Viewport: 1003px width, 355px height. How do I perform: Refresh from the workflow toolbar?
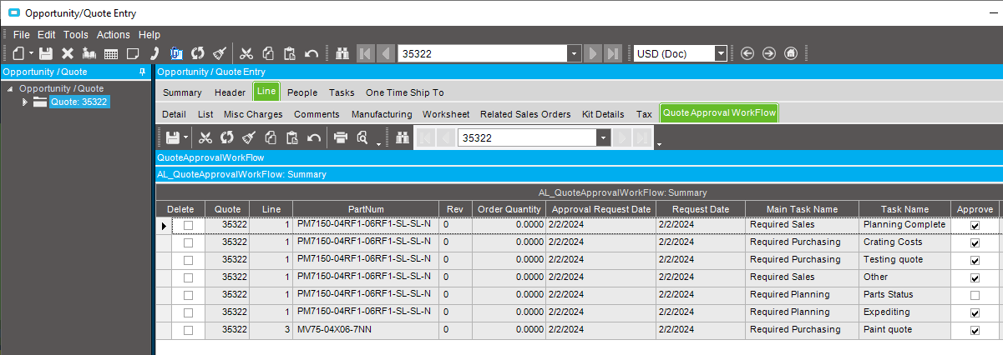tap(226, 137)
